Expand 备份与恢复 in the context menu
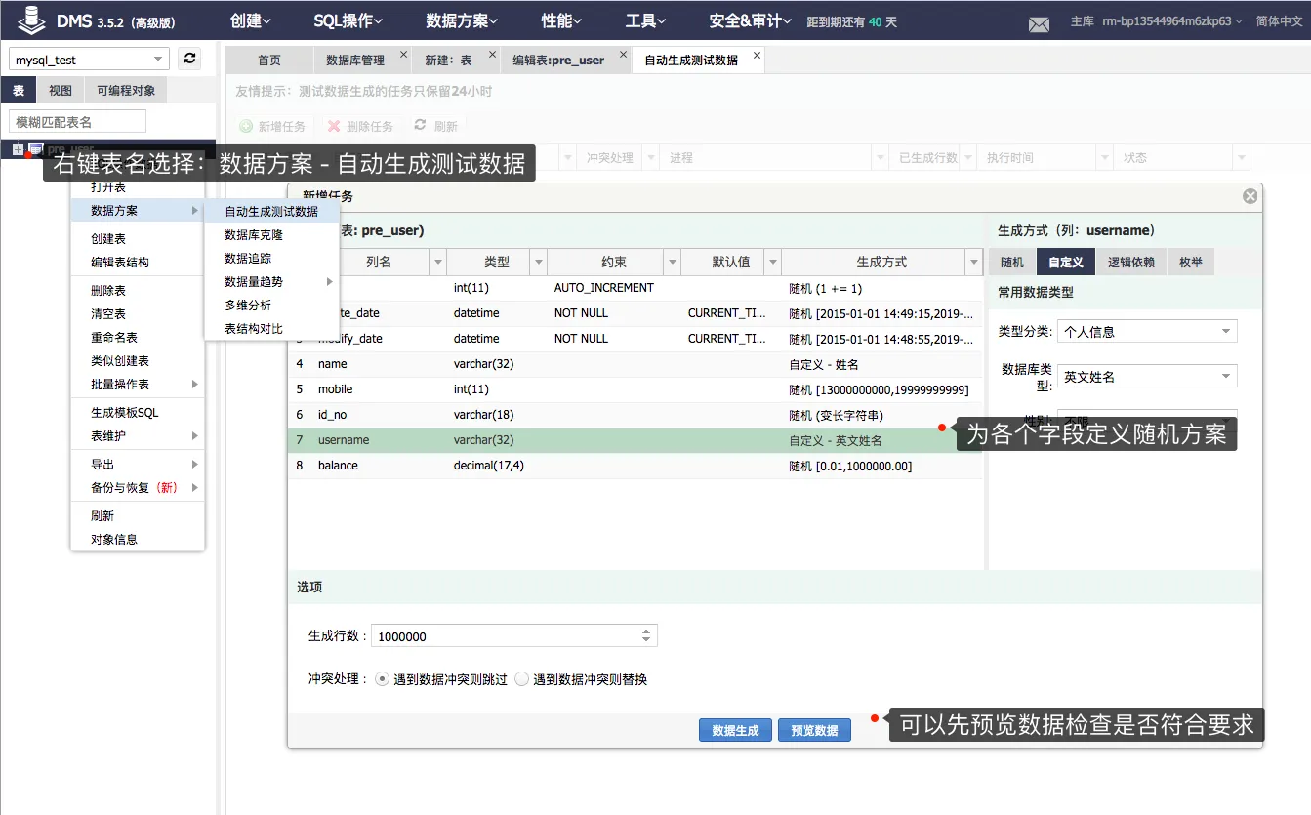The height and width of the screenshot is (815, 1311). (x=138, y=488)
